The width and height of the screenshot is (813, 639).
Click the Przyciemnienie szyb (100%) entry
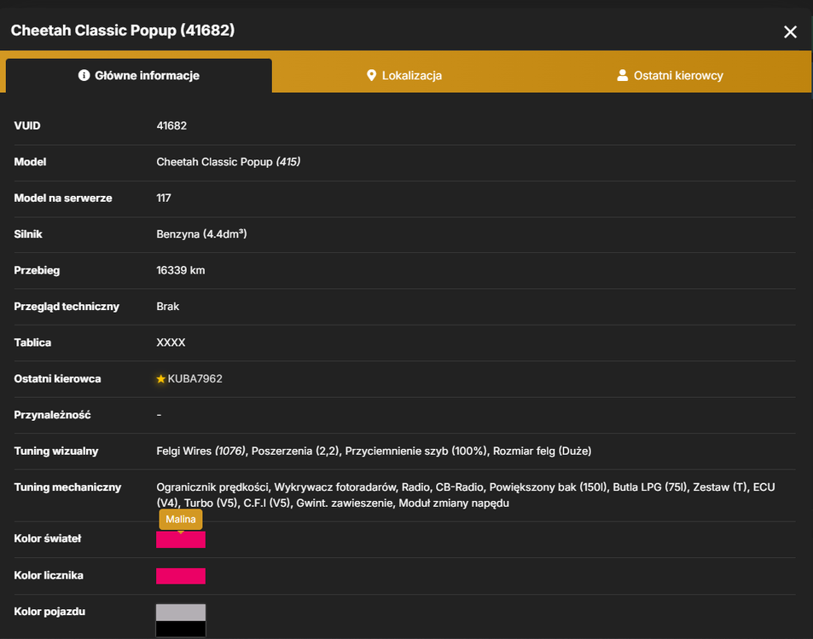tap(416, 451)
